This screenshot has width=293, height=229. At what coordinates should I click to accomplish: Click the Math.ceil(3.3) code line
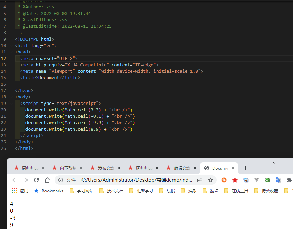tap(79, 110)
